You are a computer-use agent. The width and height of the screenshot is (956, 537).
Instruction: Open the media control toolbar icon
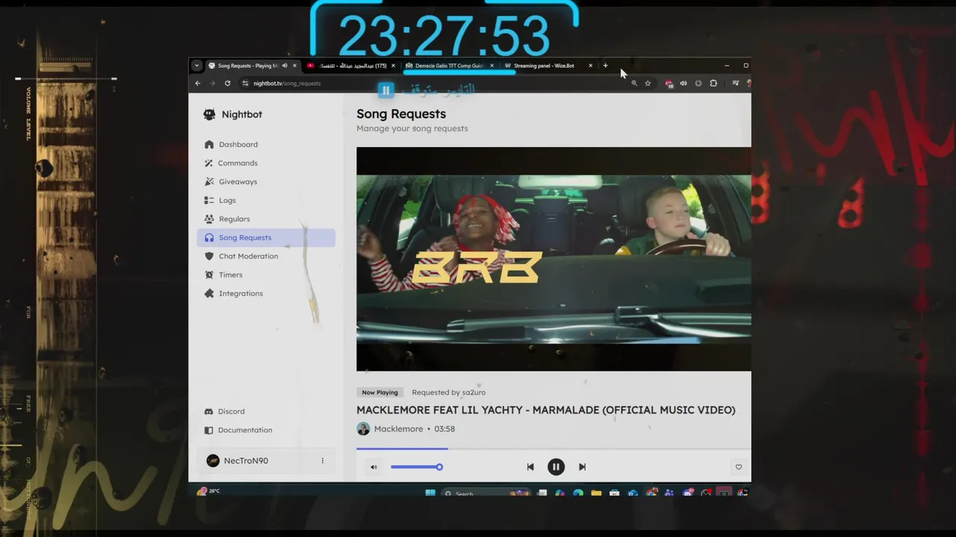pyautogui.click(x=736, y=83)
